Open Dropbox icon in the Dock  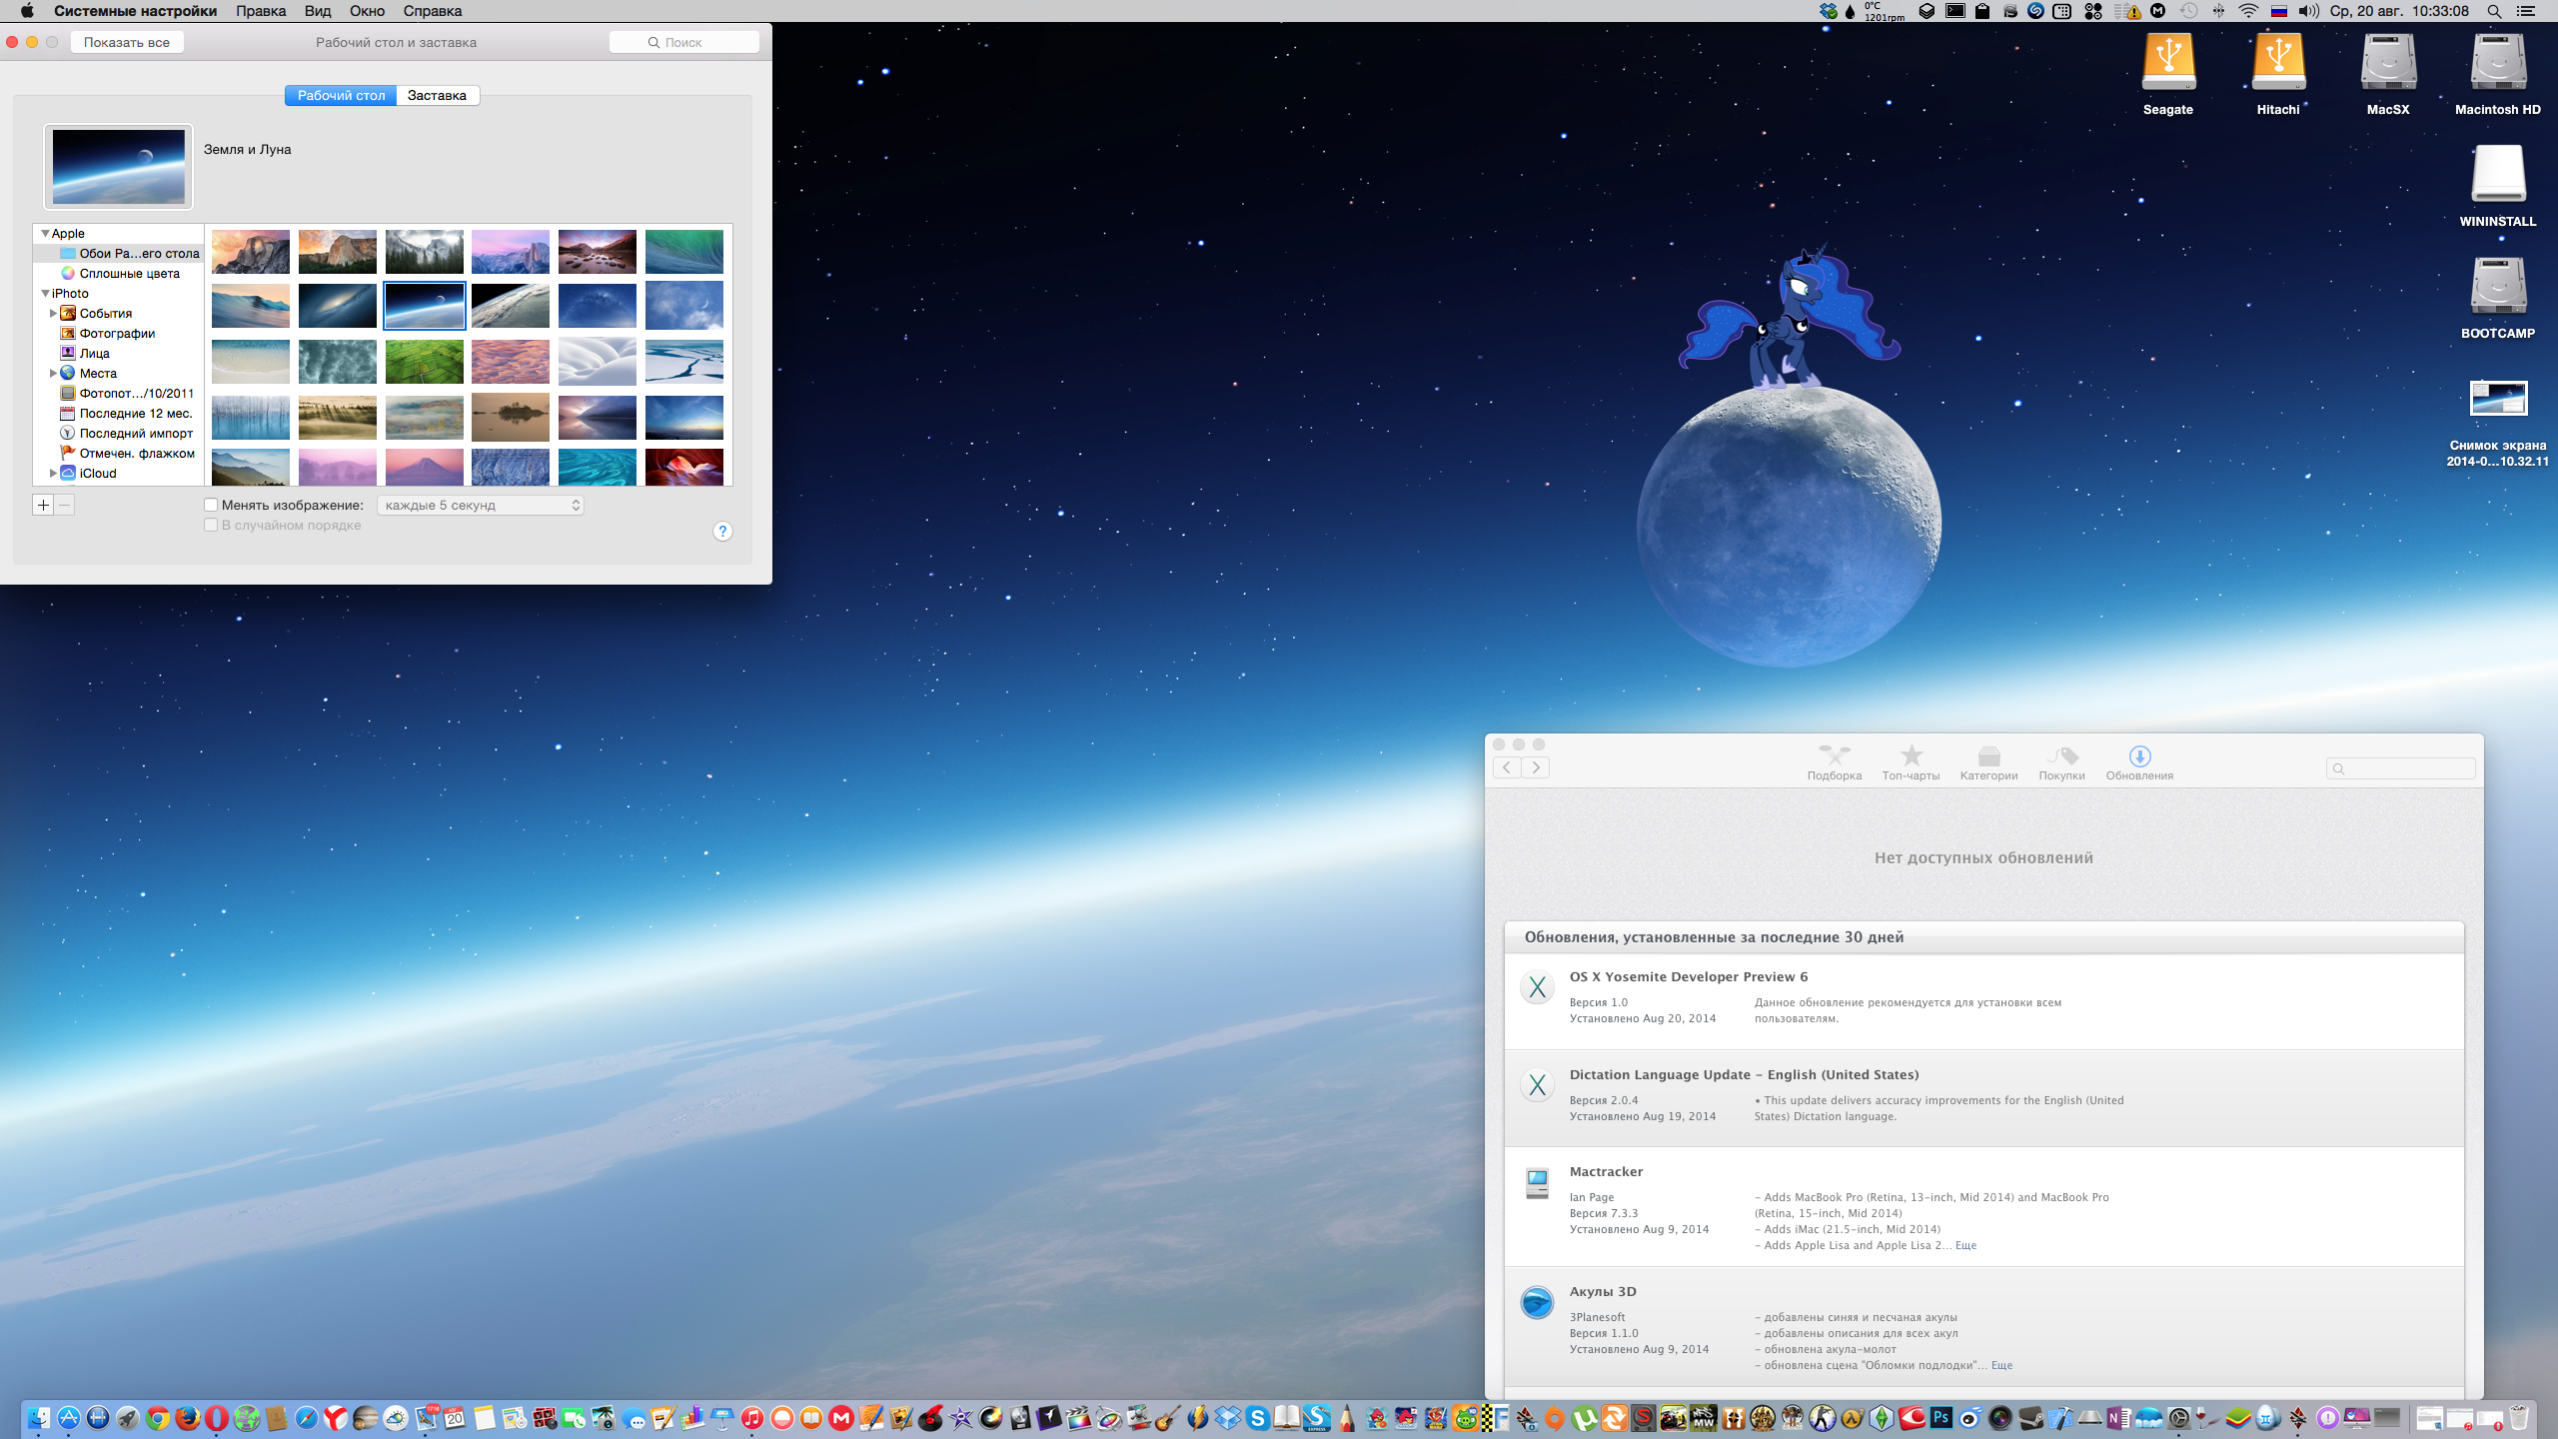[1227, 1418]
